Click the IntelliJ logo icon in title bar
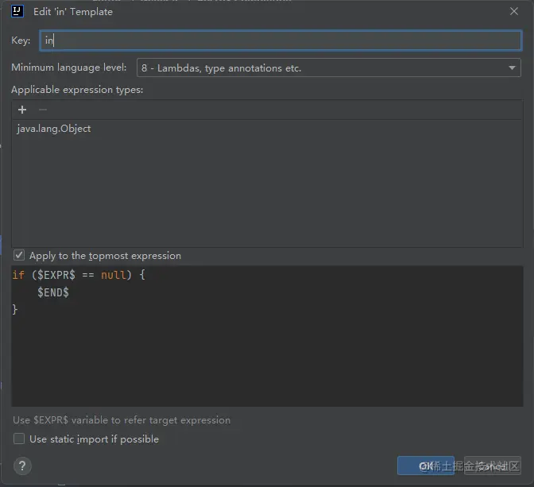Viewport: 534px width, 487px height. 17,11
